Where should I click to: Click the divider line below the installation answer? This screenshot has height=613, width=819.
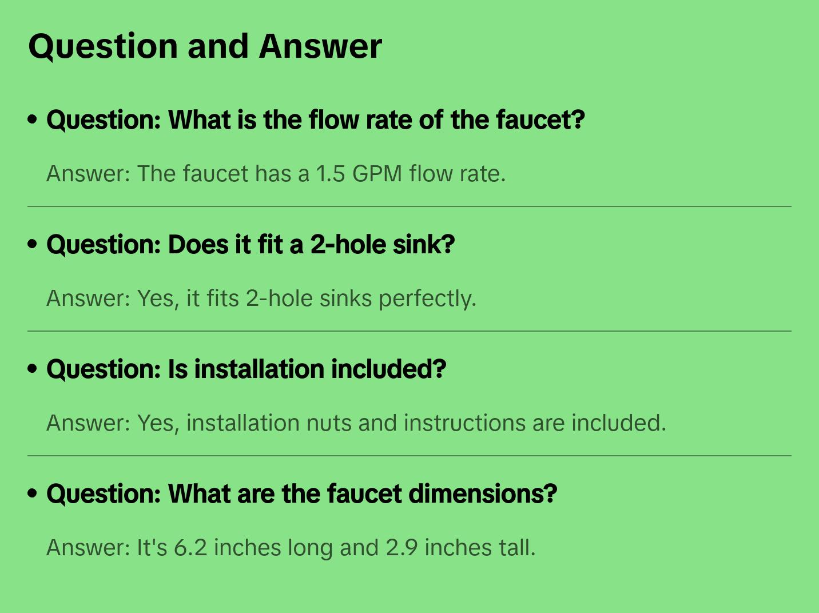409,456
